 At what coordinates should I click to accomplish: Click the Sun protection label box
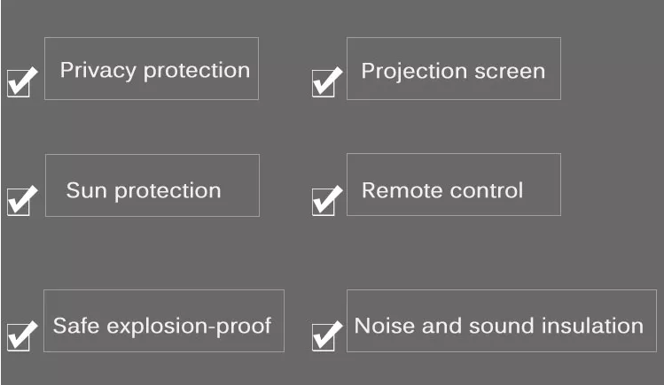[x=152, y=186]
